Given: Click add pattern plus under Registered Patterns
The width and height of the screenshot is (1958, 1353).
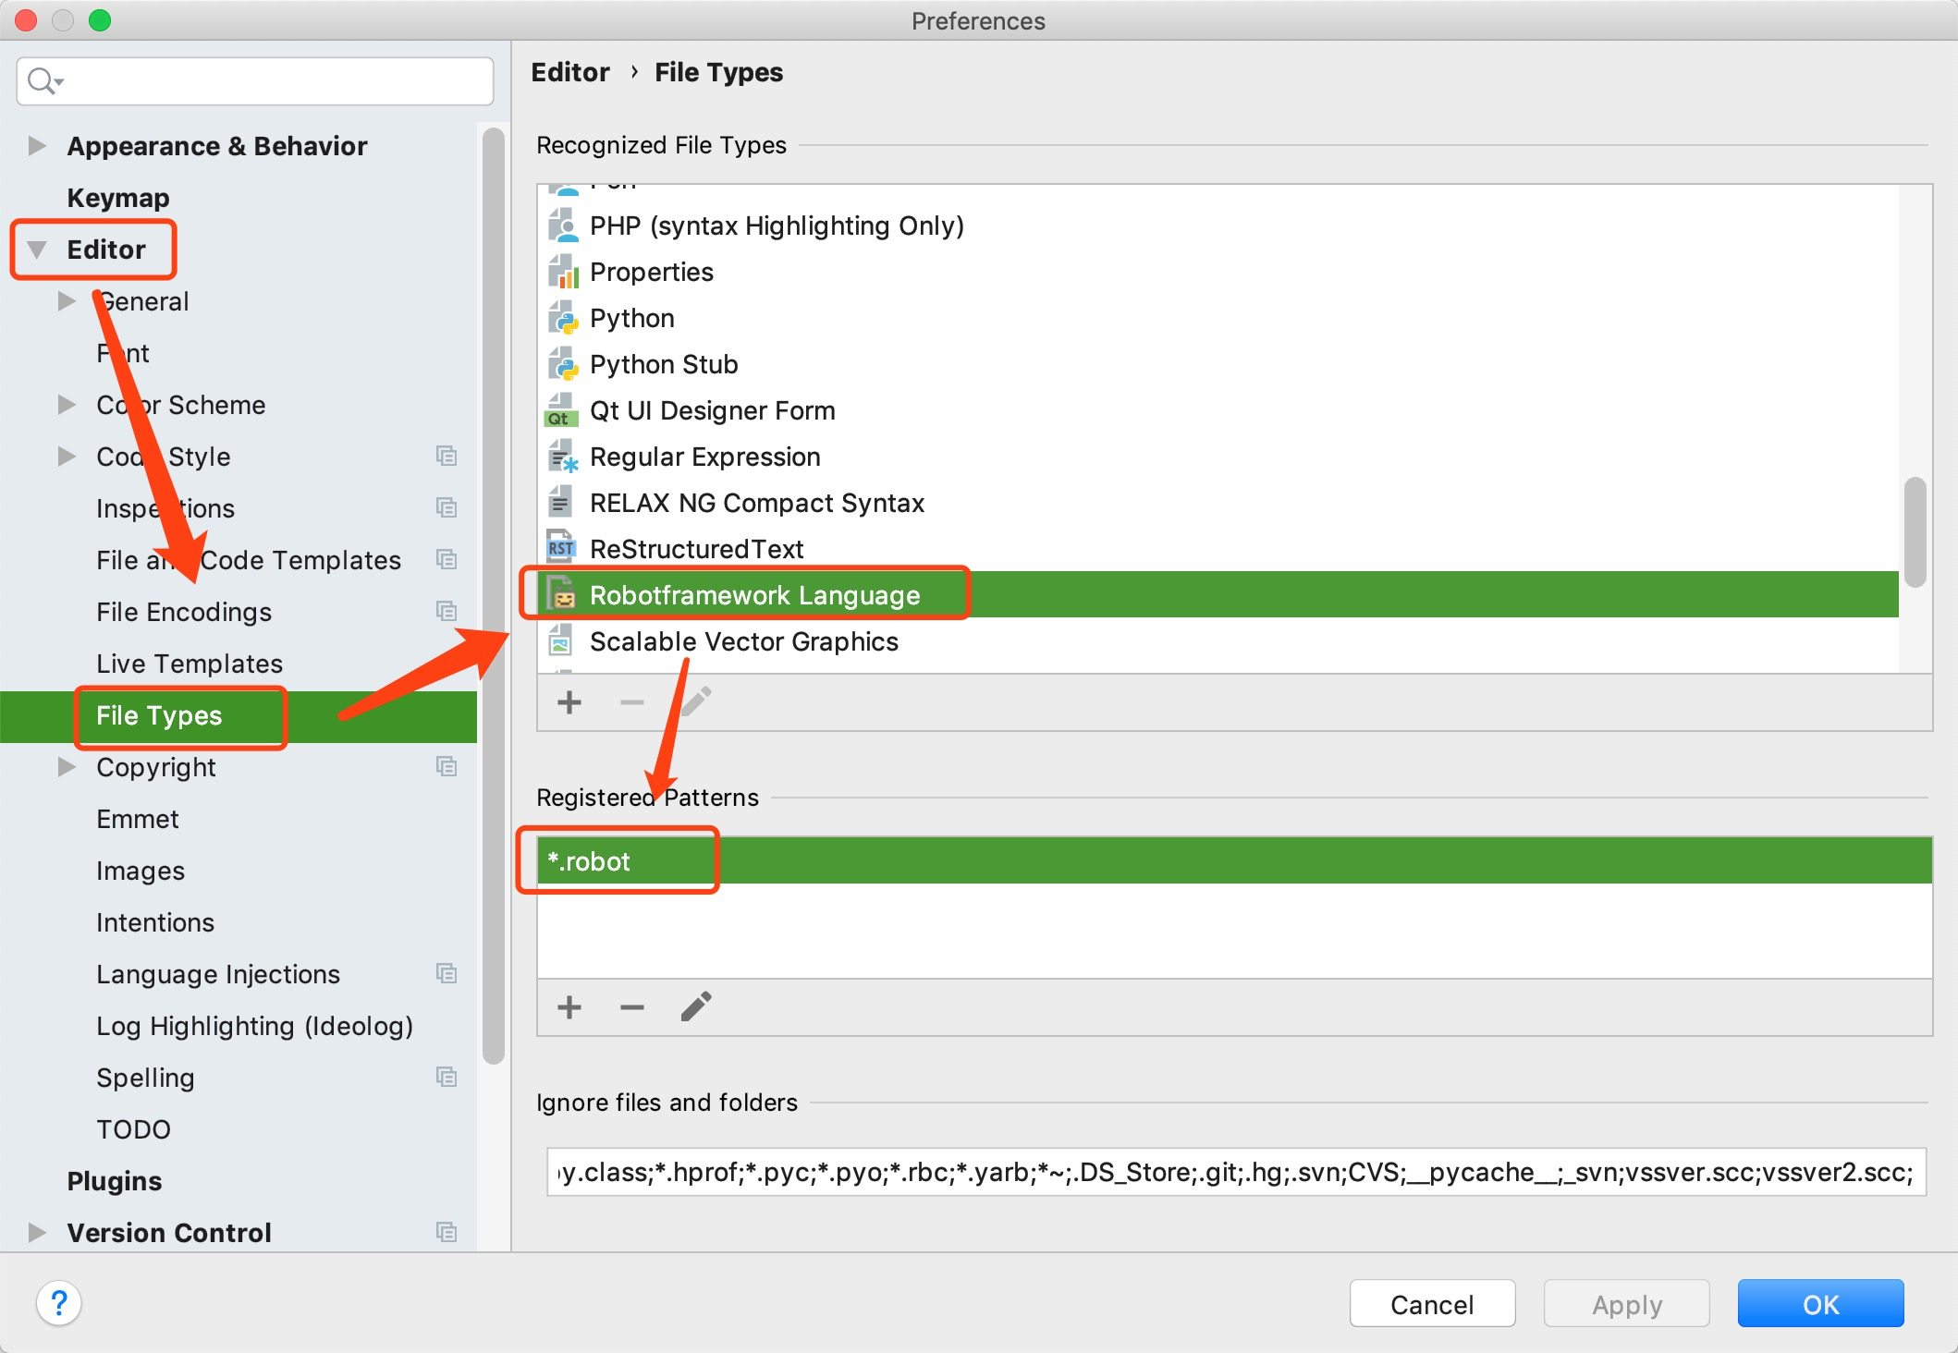Looking at the screenshot, I should pyautogui.click(x=569, y=1007).
